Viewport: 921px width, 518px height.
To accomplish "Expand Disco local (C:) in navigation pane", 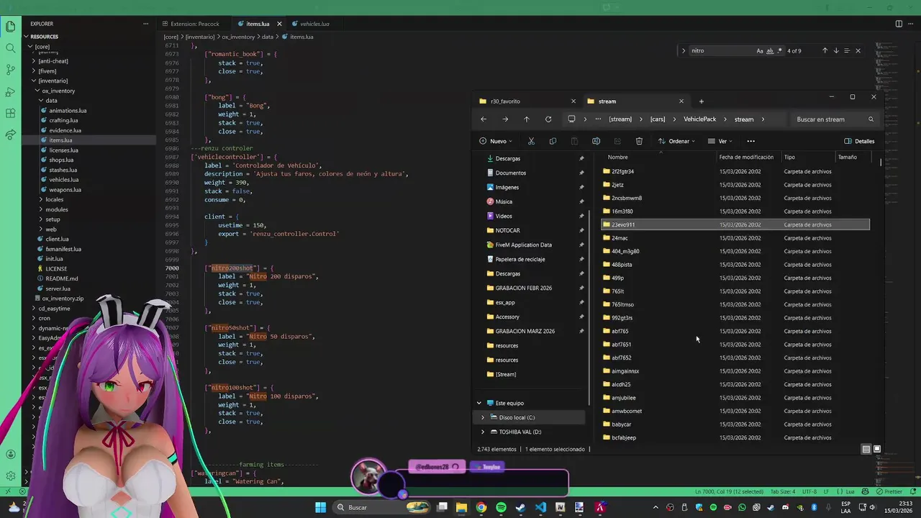I will tap(483, 417).
